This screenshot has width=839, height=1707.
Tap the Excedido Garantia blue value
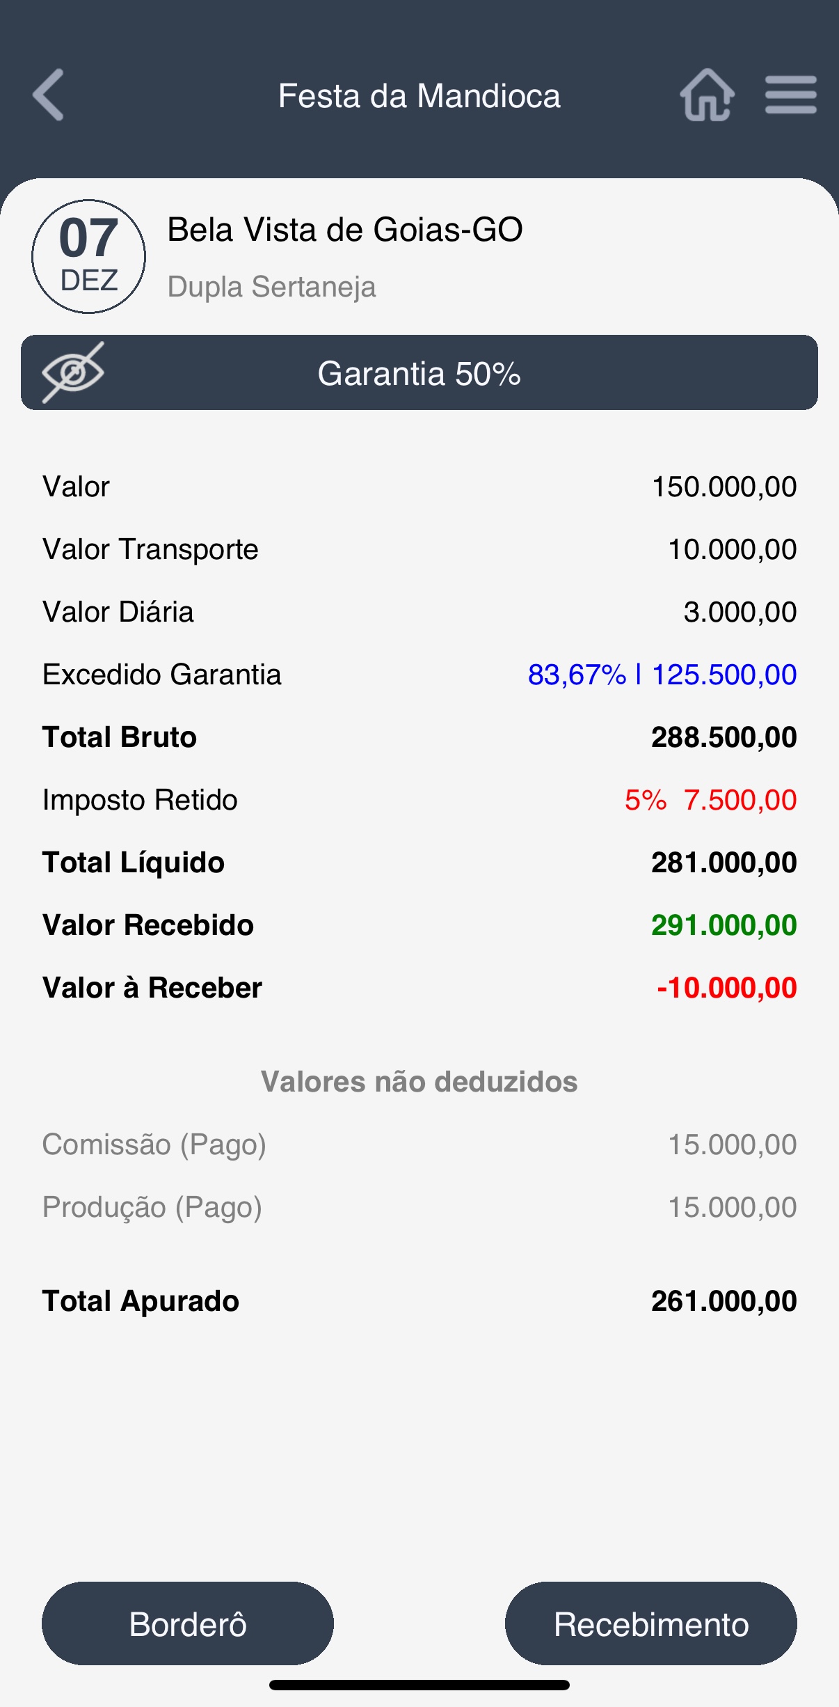[x=662, y=675]
